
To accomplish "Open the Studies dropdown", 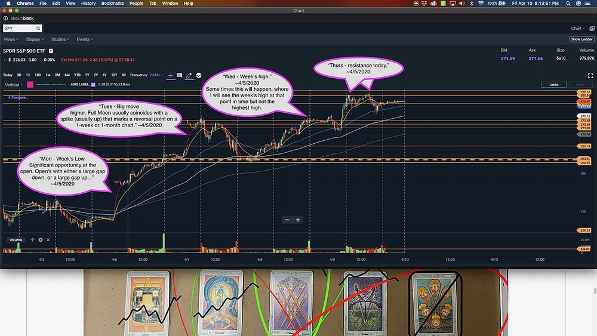I will point(60,39).
